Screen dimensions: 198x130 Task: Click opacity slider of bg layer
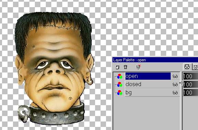point(190,93)
